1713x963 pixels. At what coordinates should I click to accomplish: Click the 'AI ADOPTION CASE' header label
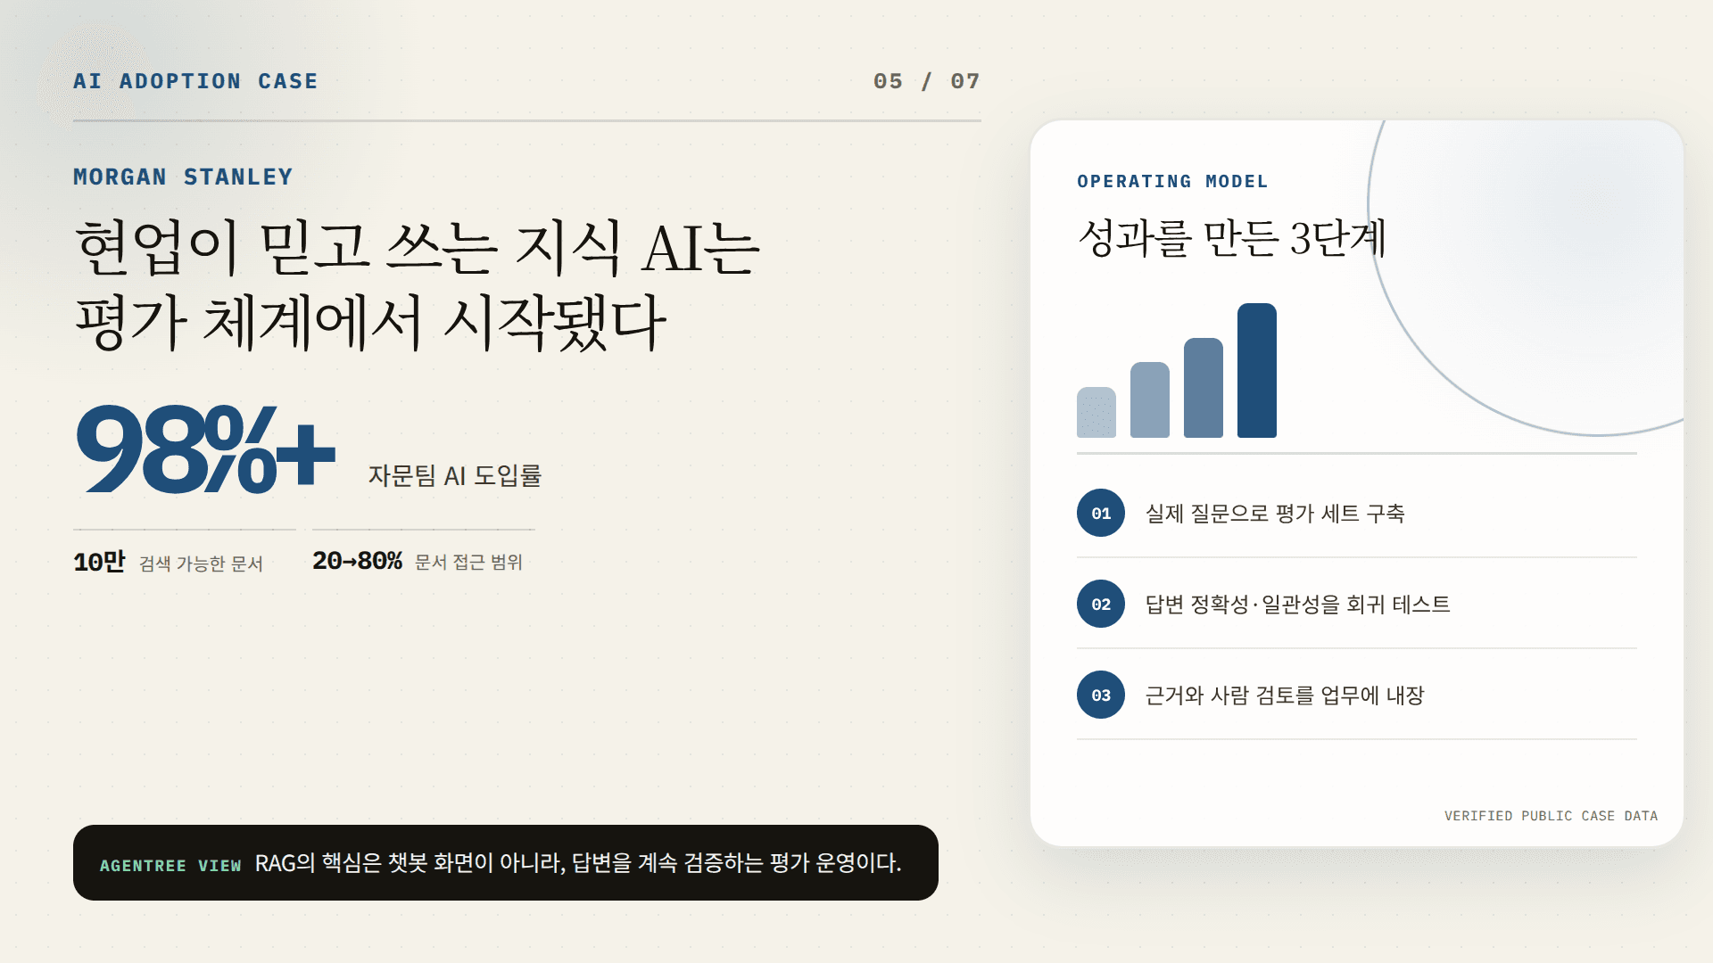[x=195, y=81]
